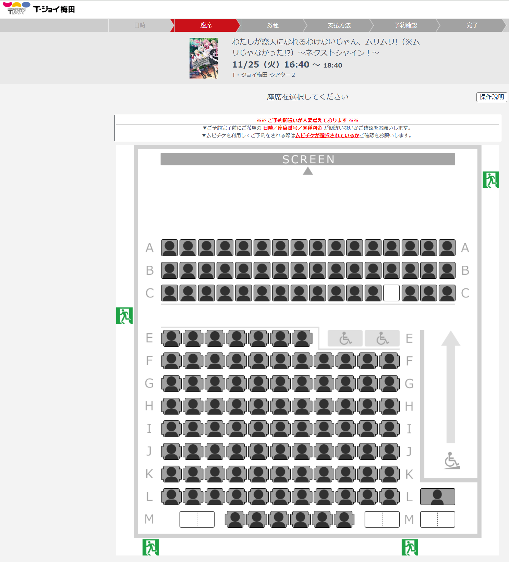Select the empty white seat in row C
Viewport: 509px width, 562px height.
[x=391, y=293]
